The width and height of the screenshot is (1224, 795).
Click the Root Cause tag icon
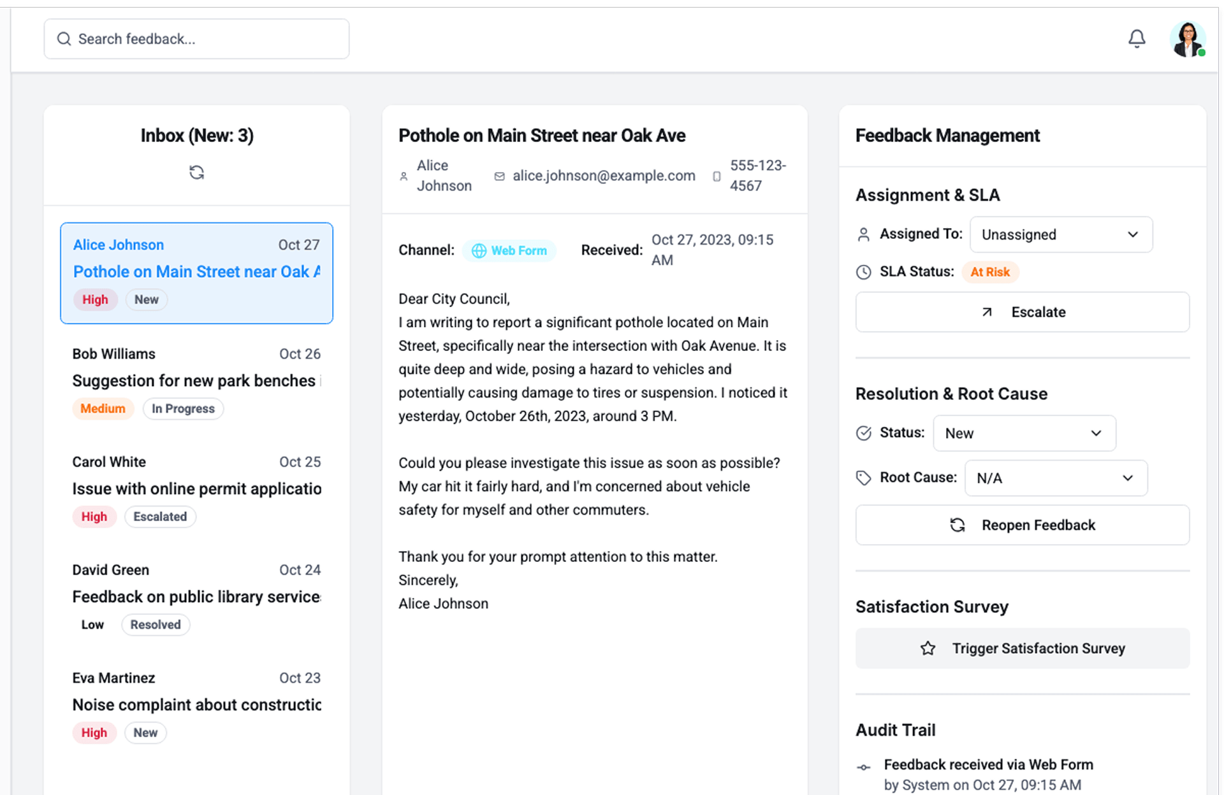863,478
